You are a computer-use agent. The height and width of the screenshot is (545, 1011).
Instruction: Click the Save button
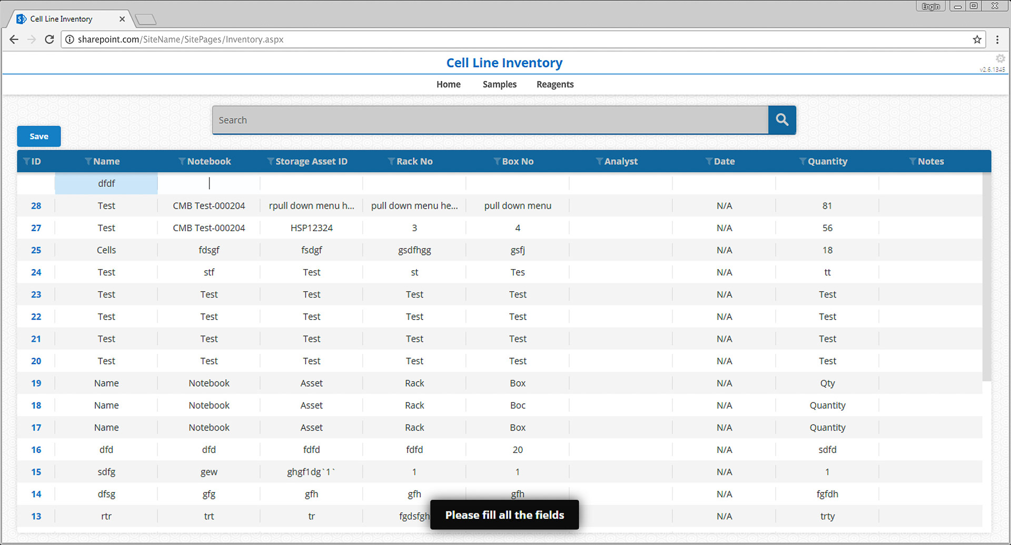click(39, 136)
